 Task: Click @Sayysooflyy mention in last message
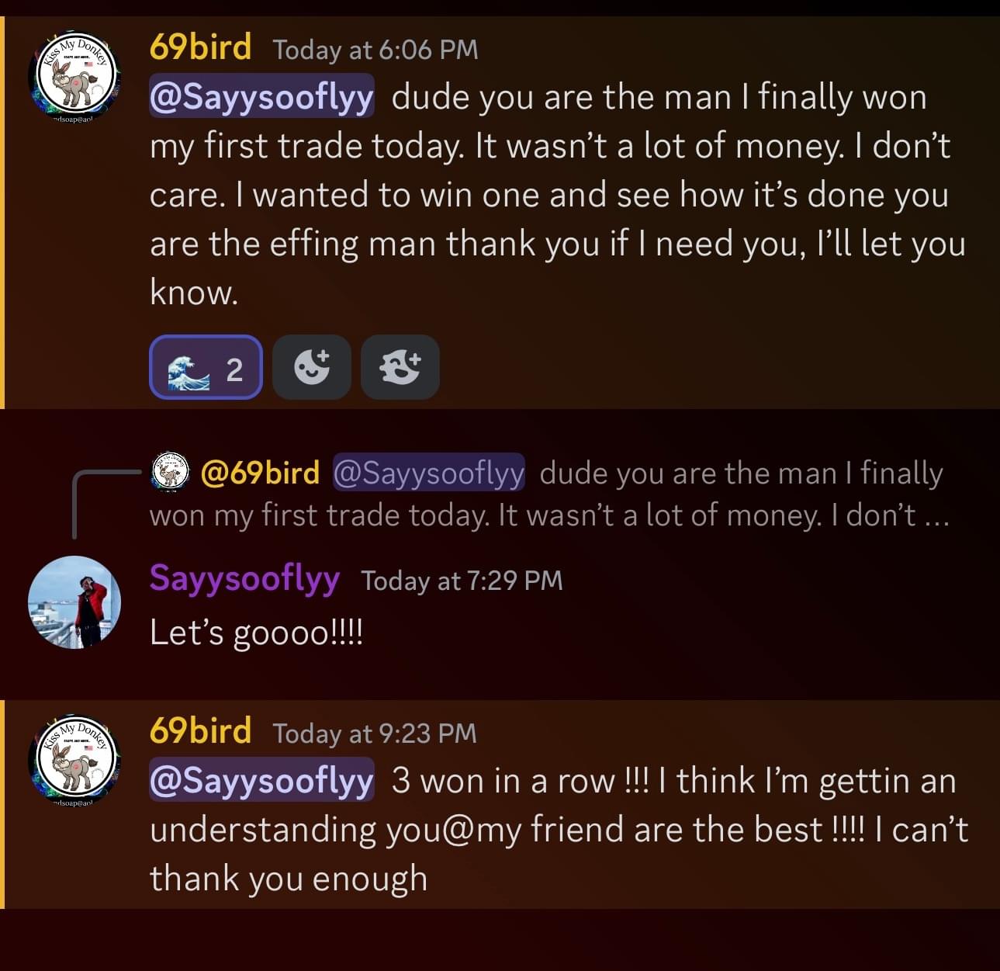(262, 781)
